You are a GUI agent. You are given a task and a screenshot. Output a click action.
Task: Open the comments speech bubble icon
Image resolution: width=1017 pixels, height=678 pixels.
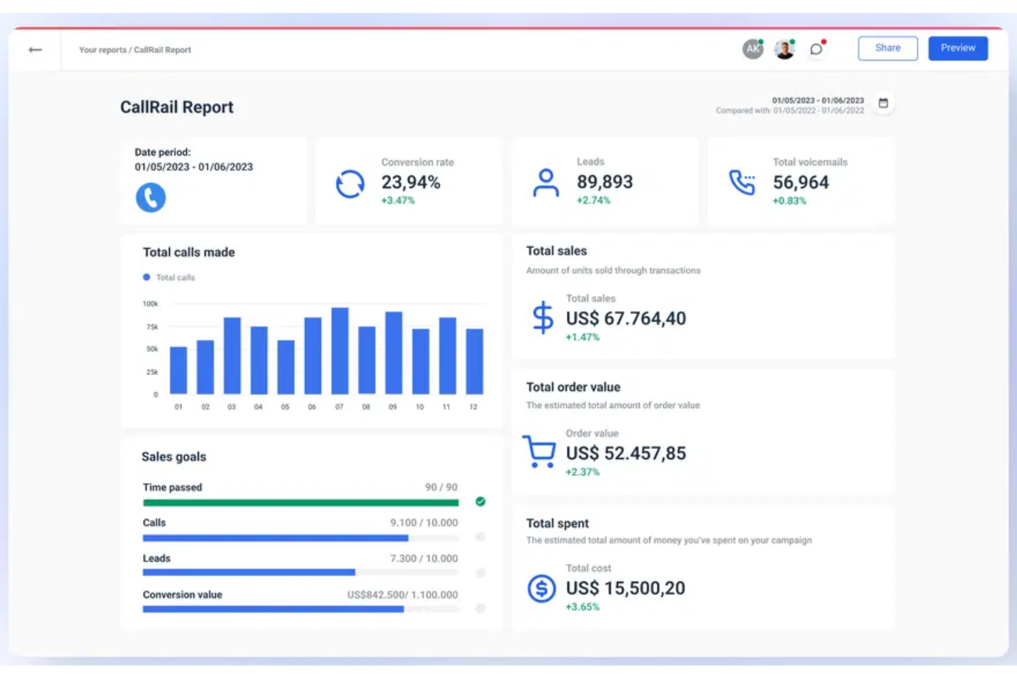click(x=816, y=49)
